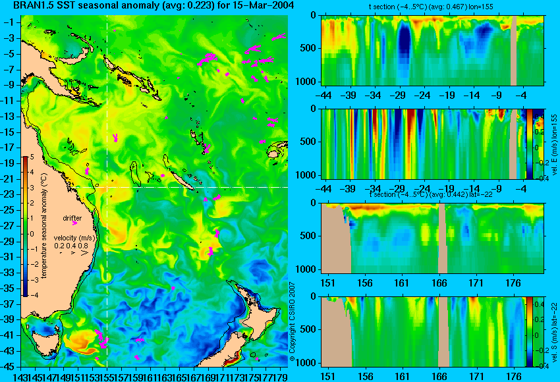
Task: Select the 't section' title ending lon=155
Action: 431,7
